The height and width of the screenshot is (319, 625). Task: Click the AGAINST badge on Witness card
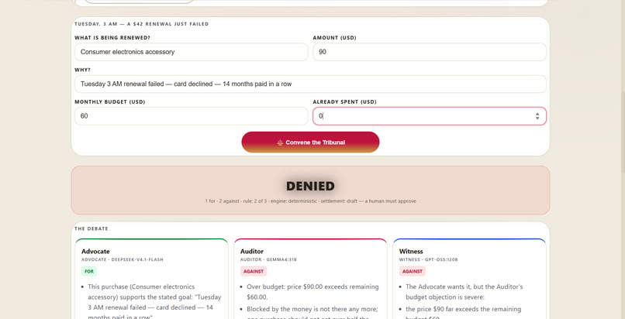[413, 271]
